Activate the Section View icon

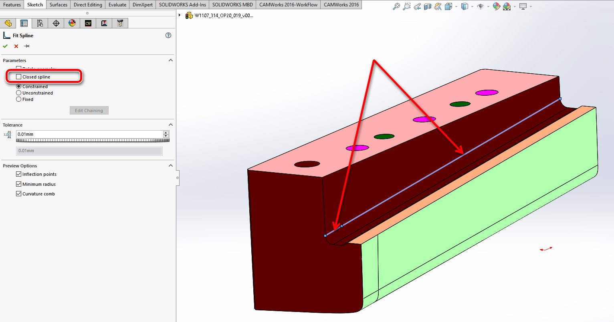pos(428,6)
